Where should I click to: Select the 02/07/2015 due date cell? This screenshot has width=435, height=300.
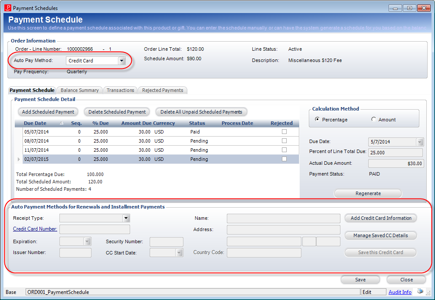36,159
